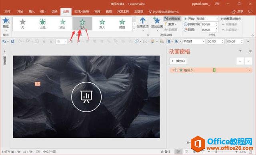Click the Share (共享) button
The width and height of the screenshot is (256, 155).
pyautogui.click(x=238, y=12)
